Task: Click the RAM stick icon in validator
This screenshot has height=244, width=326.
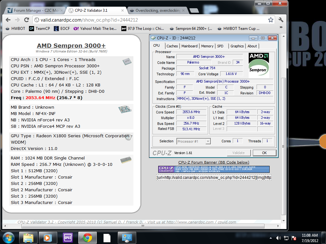Action: tap(126, 160)
